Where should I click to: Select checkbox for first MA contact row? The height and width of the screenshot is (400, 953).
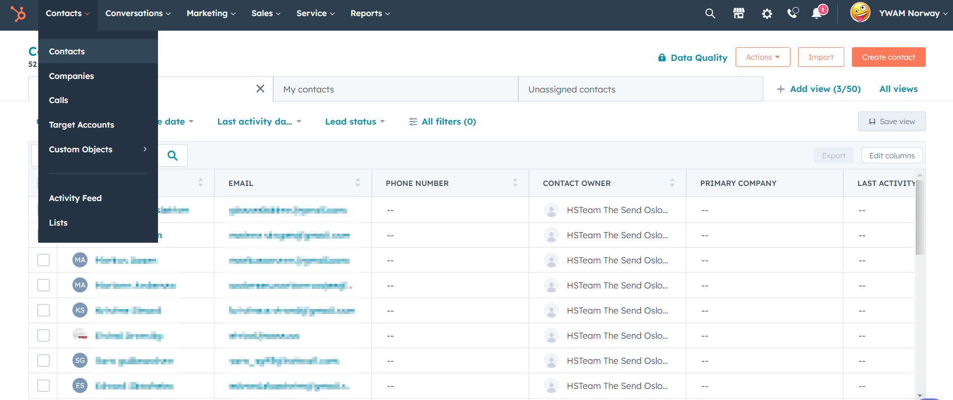[44, 260]
